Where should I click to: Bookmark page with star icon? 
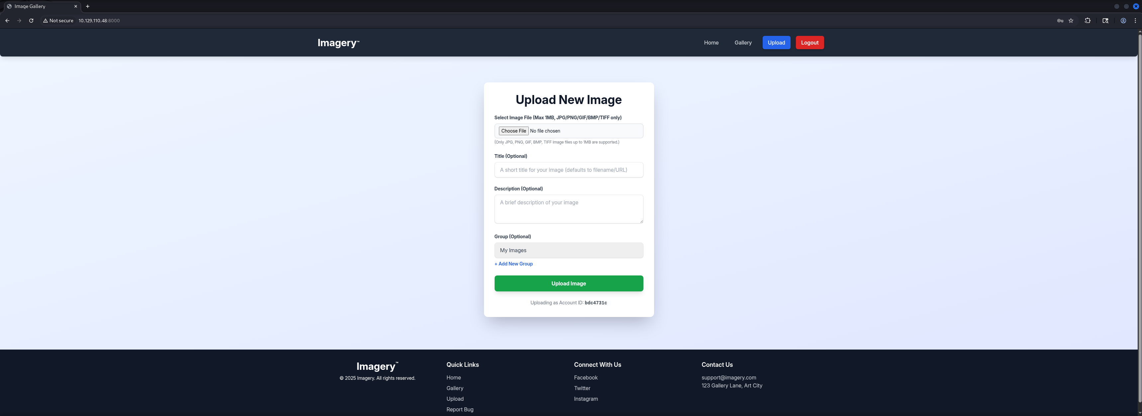point(1071,20)
